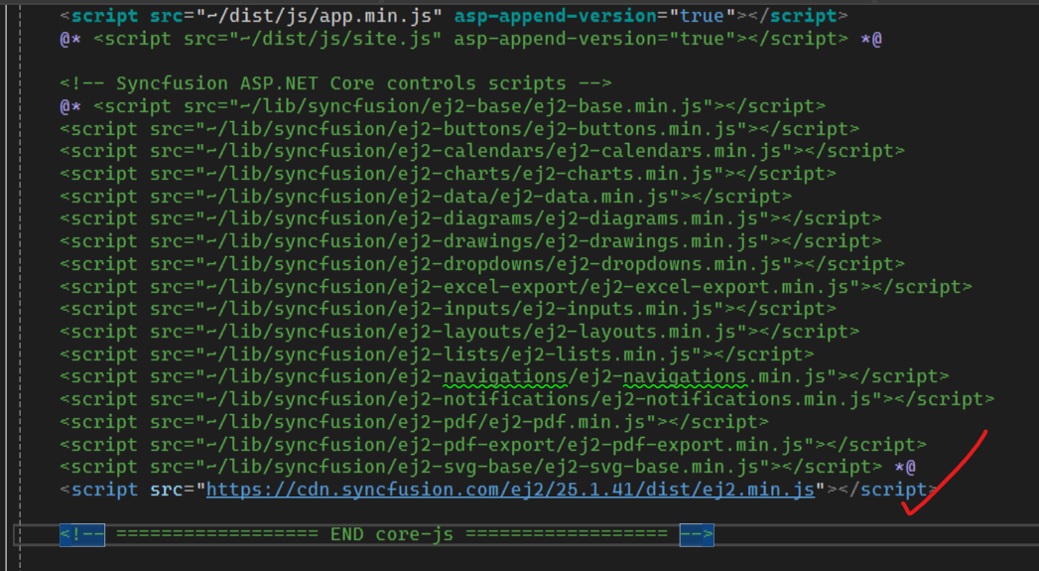1039x571 pixels.
Task: Click the ej2-drawings.min.js script line
Action: click(x=470, y=241)
